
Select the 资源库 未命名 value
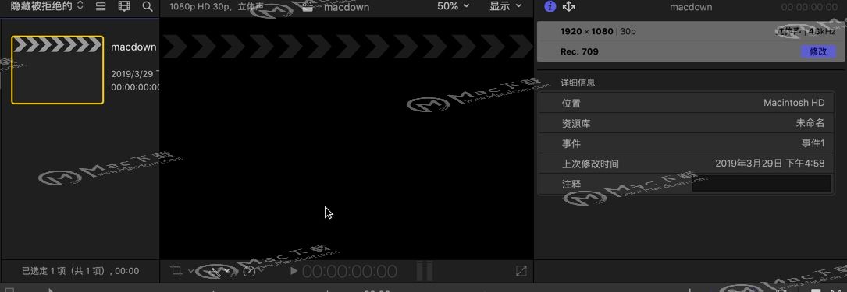810,123
